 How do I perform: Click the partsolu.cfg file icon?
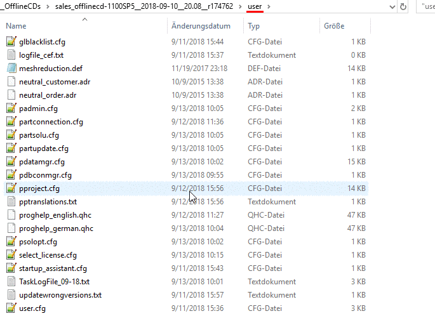[11, 135]
